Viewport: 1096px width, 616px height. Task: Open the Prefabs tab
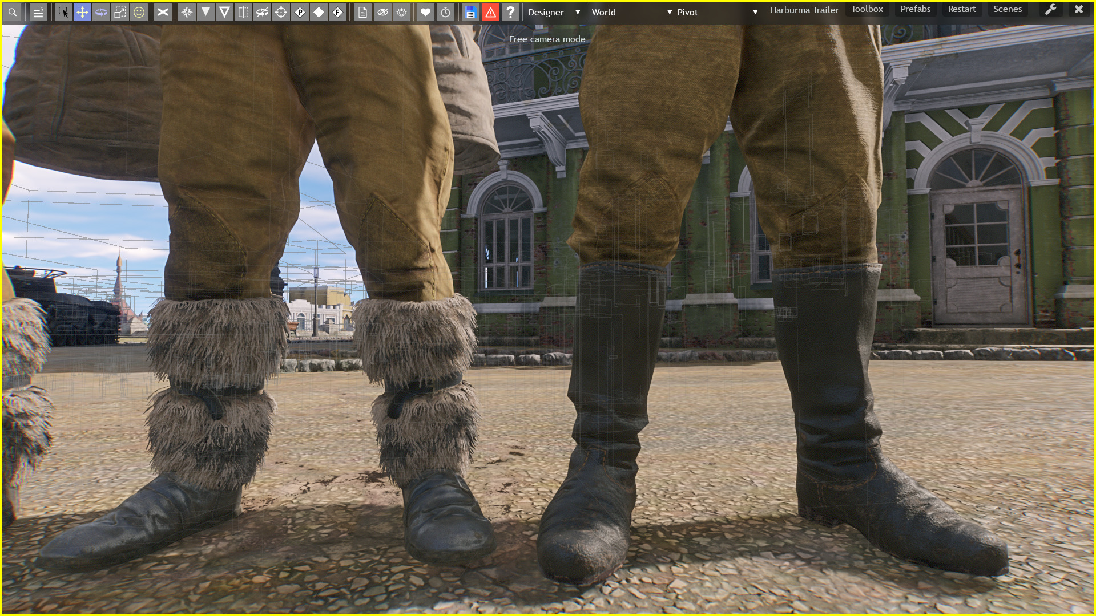tap(915, 9)
